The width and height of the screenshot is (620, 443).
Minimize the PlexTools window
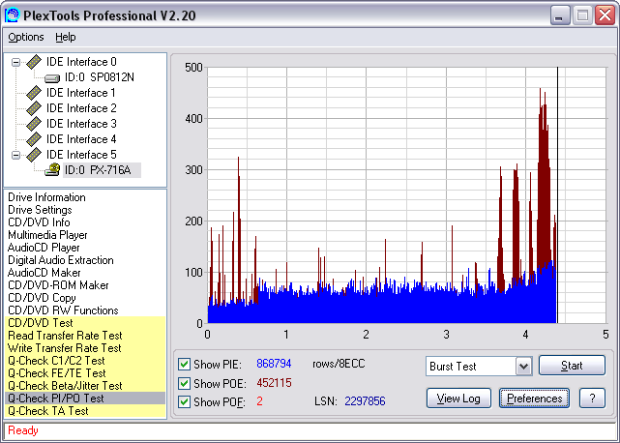point(560,15)
